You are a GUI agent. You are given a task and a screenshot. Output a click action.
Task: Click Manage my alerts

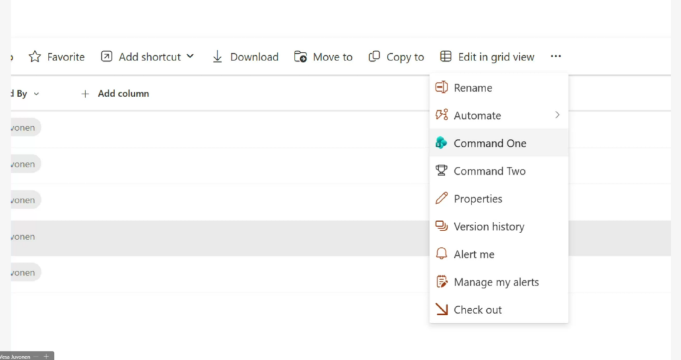(496, 282)
